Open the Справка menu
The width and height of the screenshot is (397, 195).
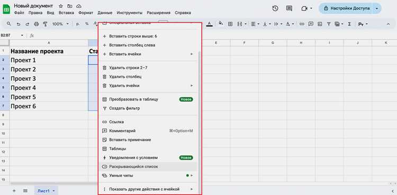[x=183, y=13]
